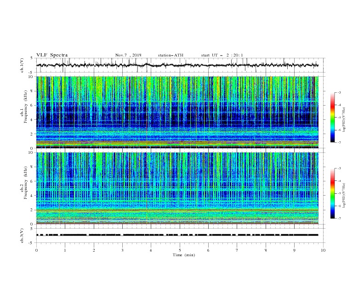This screenshot has width=364, height=281.
Task: Click the ch.2 spectrogram plot
Action: click(x=177, y=188)
